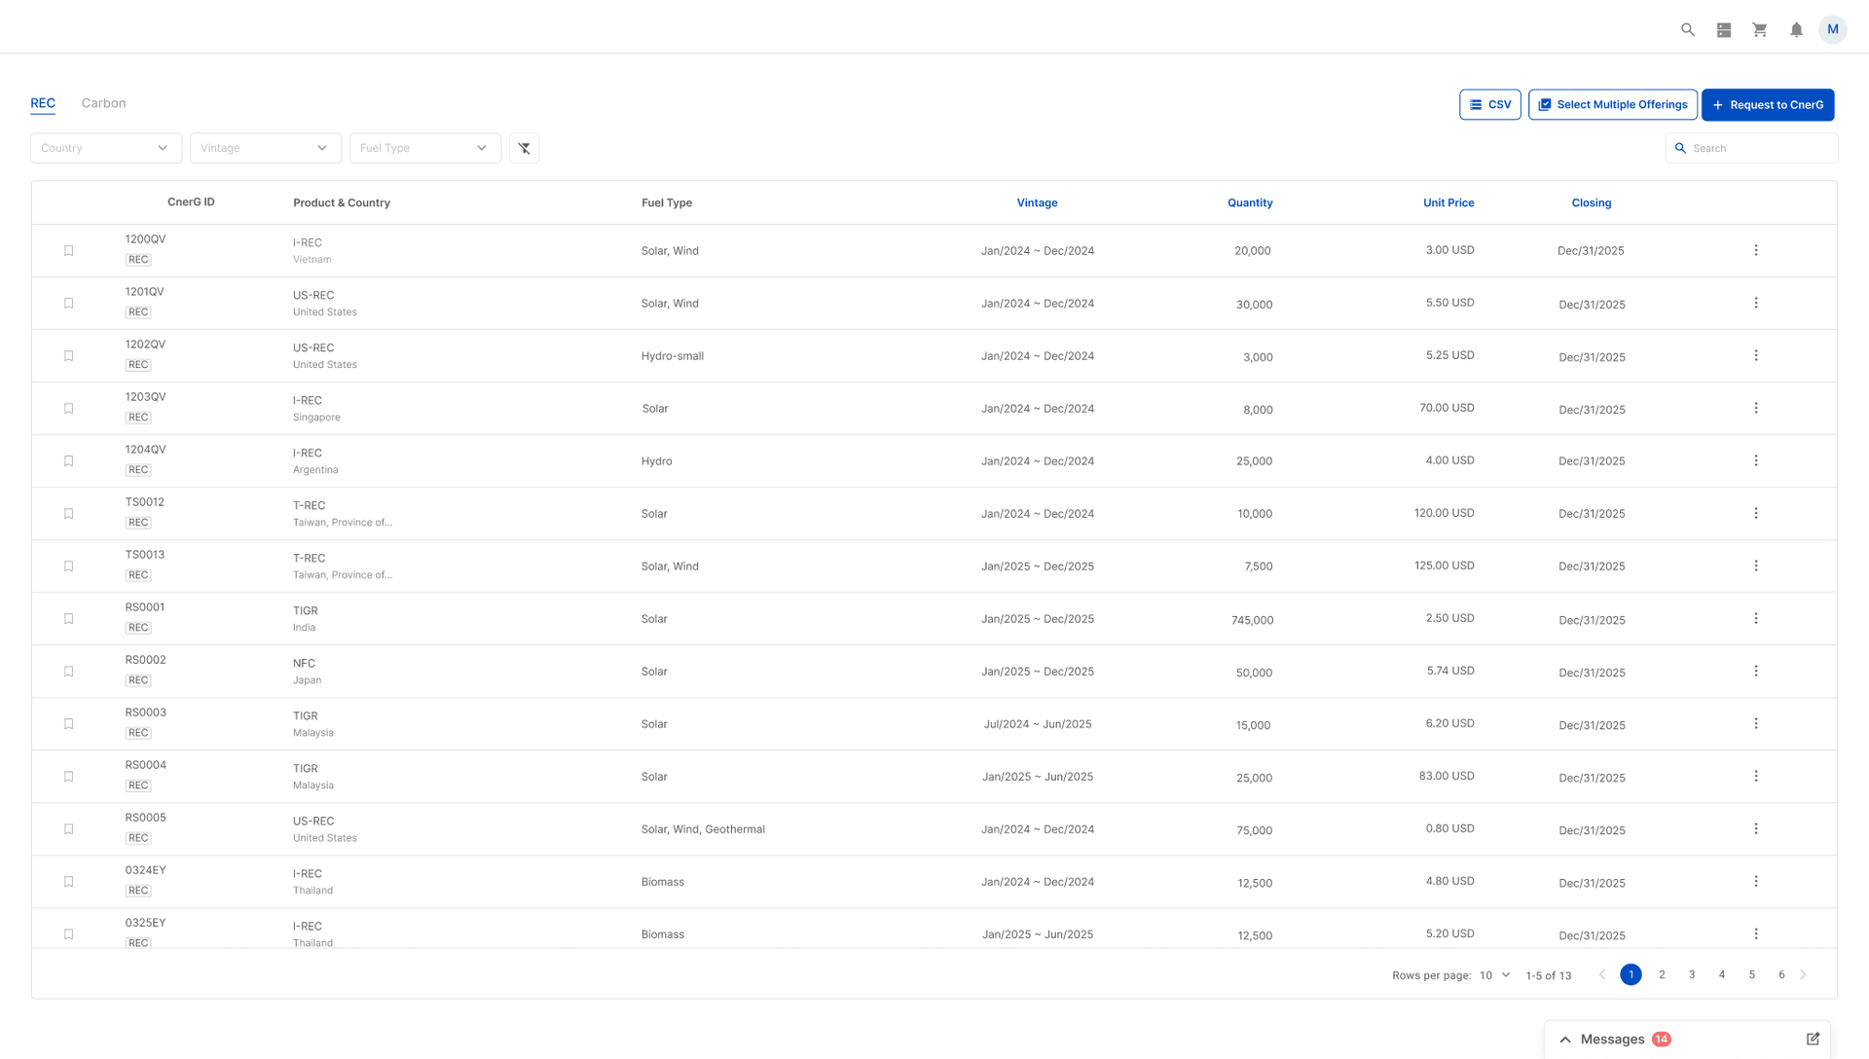
Task: Expand the Country filter dropdown
Action: 105,148
